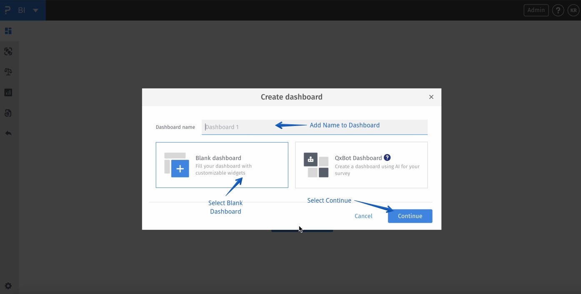
Task: Click the "Create dashboard" dialog title
Action: pyautogui.click(x=292, y=97)
